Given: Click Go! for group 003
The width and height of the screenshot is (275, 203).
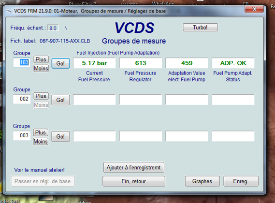Looking at the screenshot, I should (x=60, y=136).
